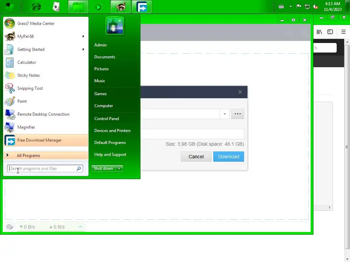Image resolution: width=350 pixels, height=262 pixels.
Task: Open Getting Started entry
Action: 46,49
